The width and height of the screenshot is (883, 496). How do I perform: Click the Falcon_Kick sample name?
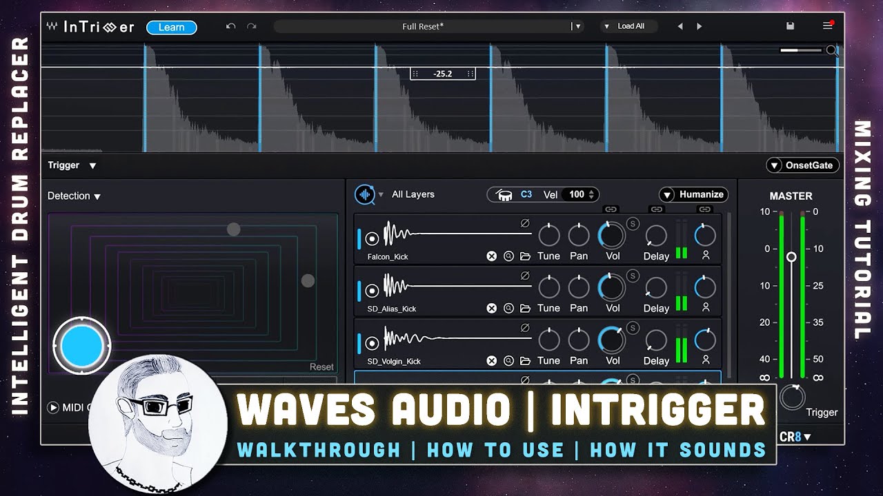(x=388, y=257)
